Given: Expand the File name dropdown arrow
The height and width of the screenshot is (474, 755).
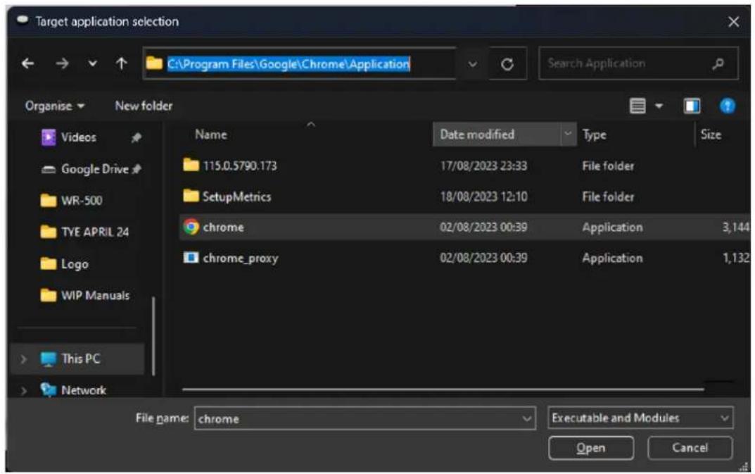Looking at the screenshot, I should point(527,418).
